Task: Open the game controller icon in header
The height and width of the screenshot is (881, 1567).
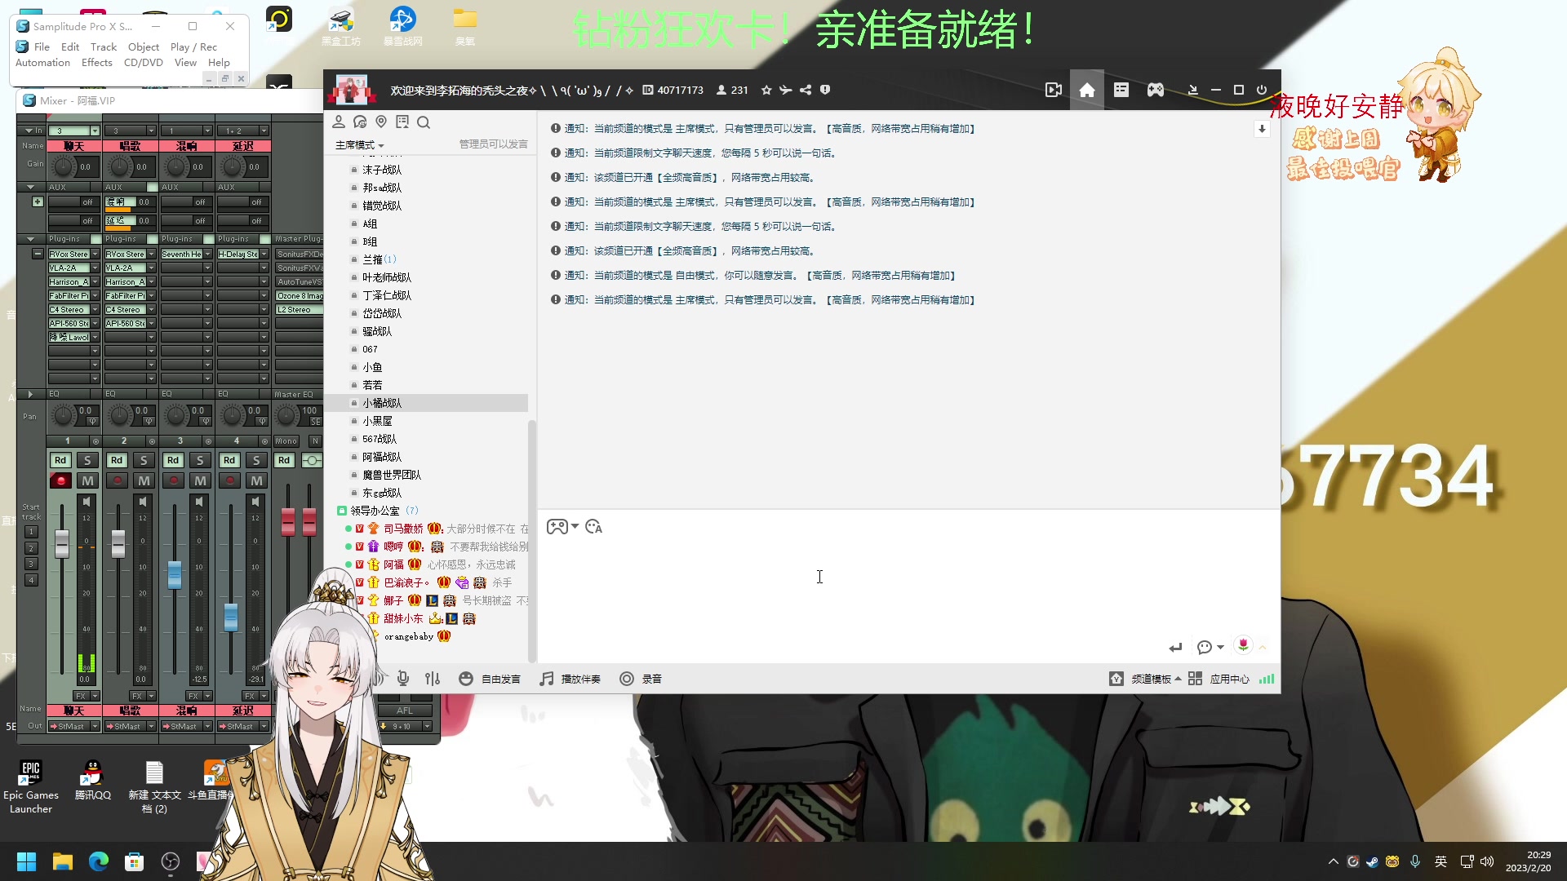Action: 1156,90
